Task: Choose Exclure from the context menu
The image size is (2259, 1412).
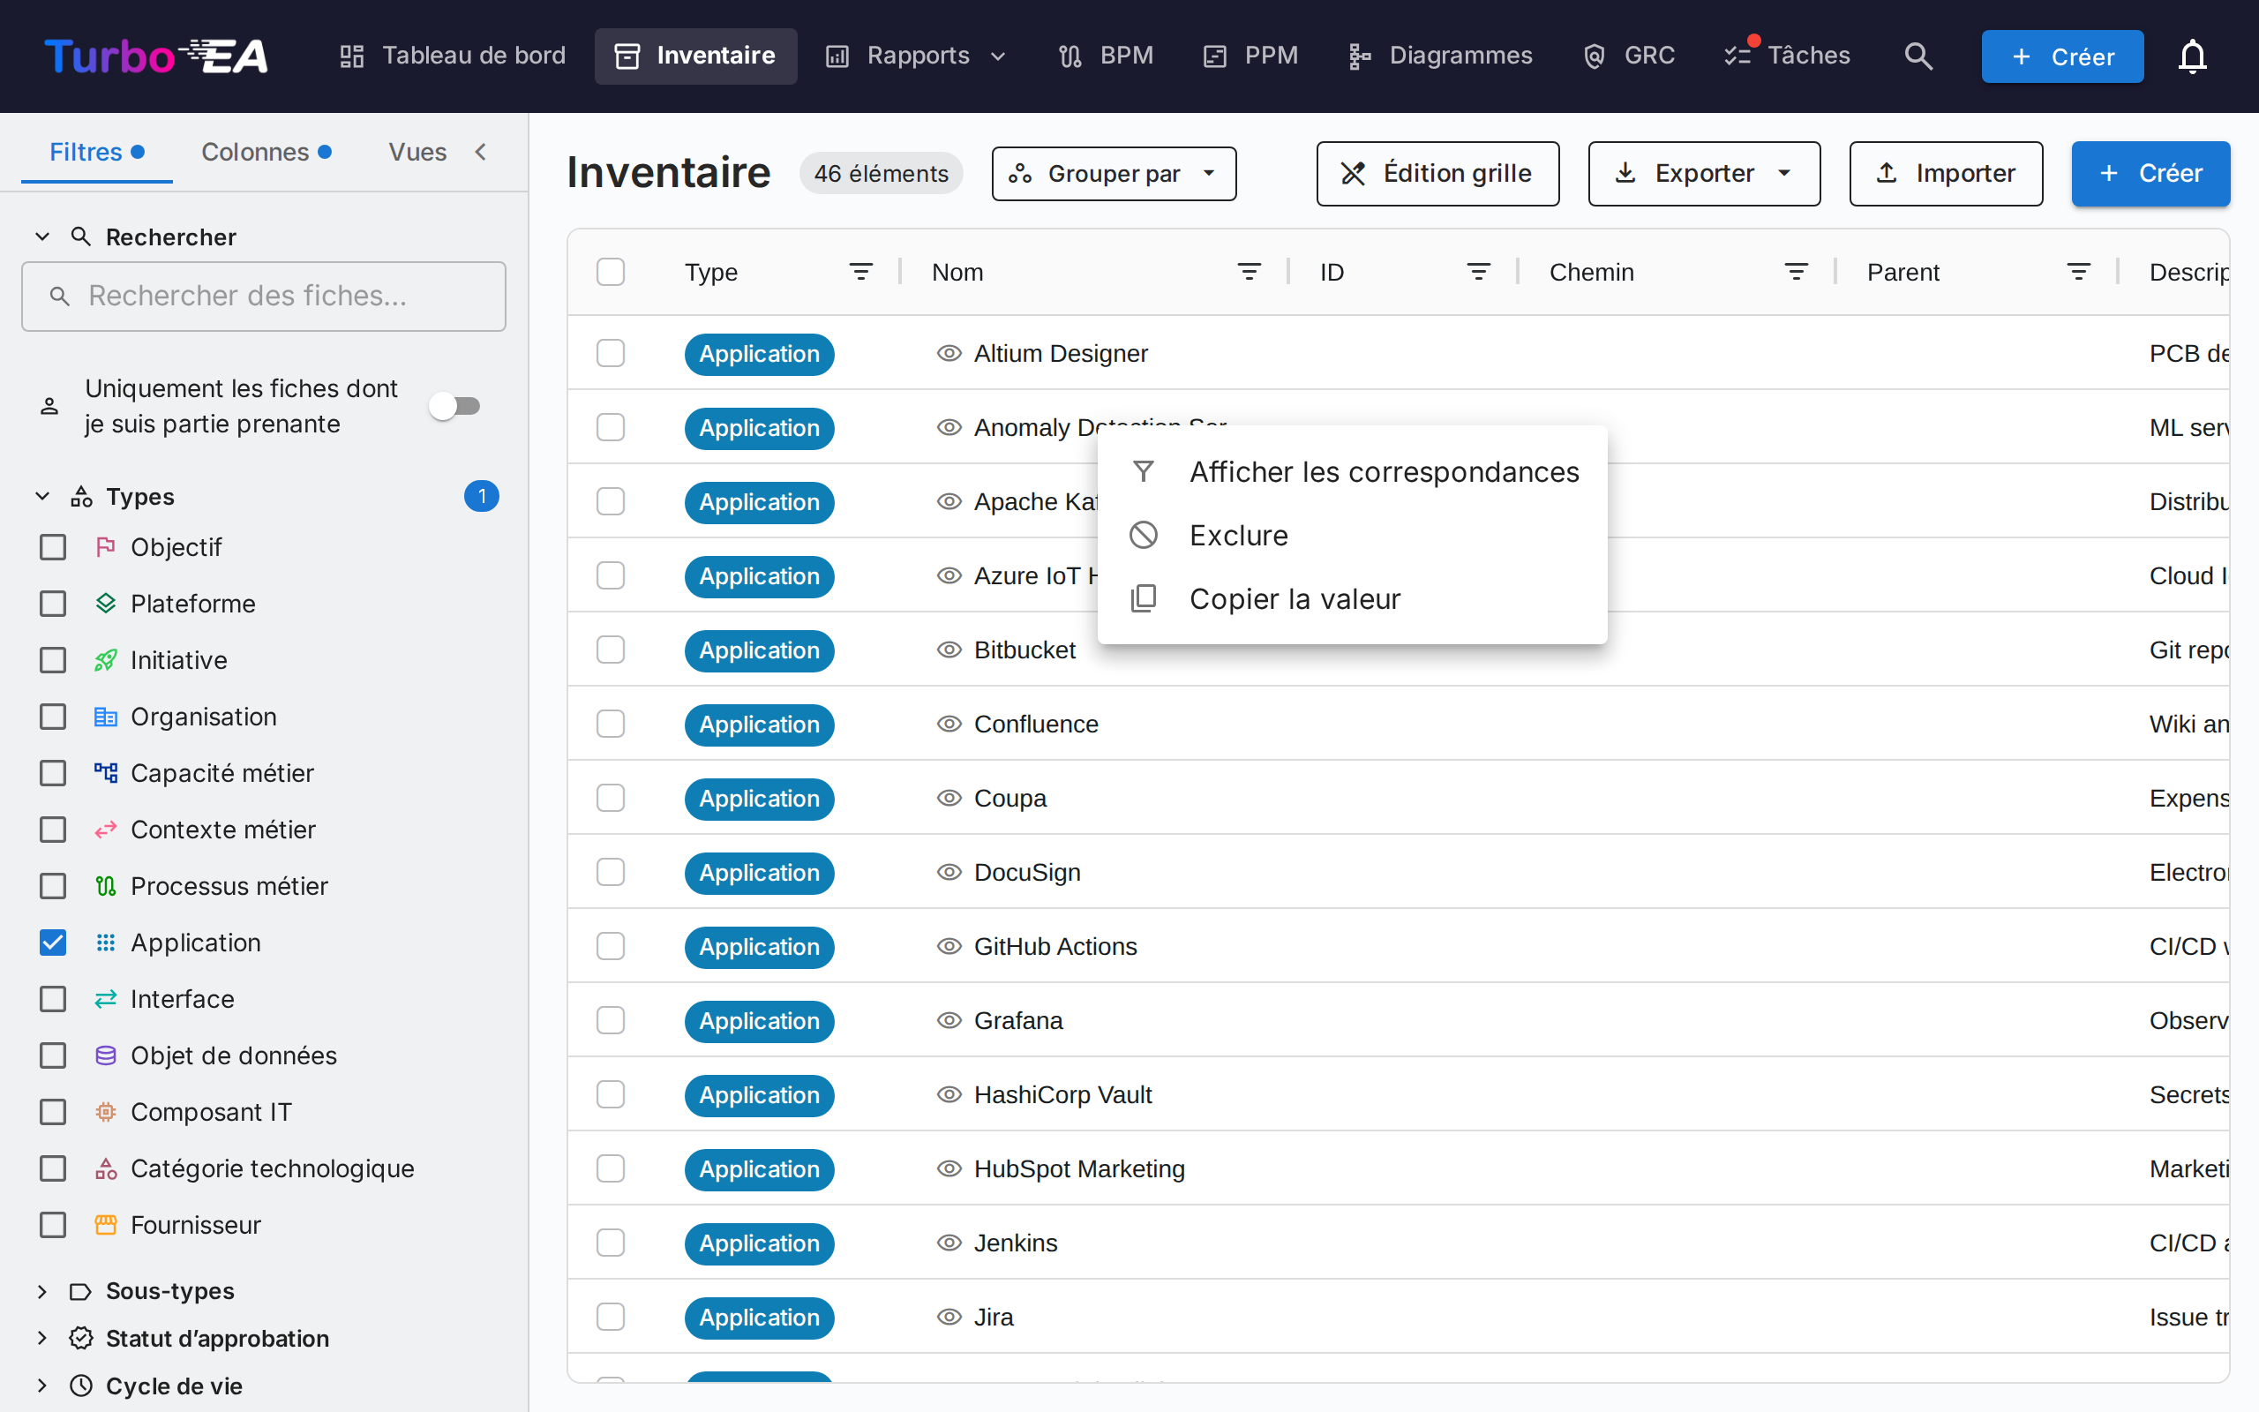Action: (1352, 536)
